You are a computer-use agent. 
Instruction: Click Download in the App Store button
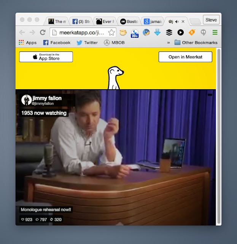(x=46, y=57)
